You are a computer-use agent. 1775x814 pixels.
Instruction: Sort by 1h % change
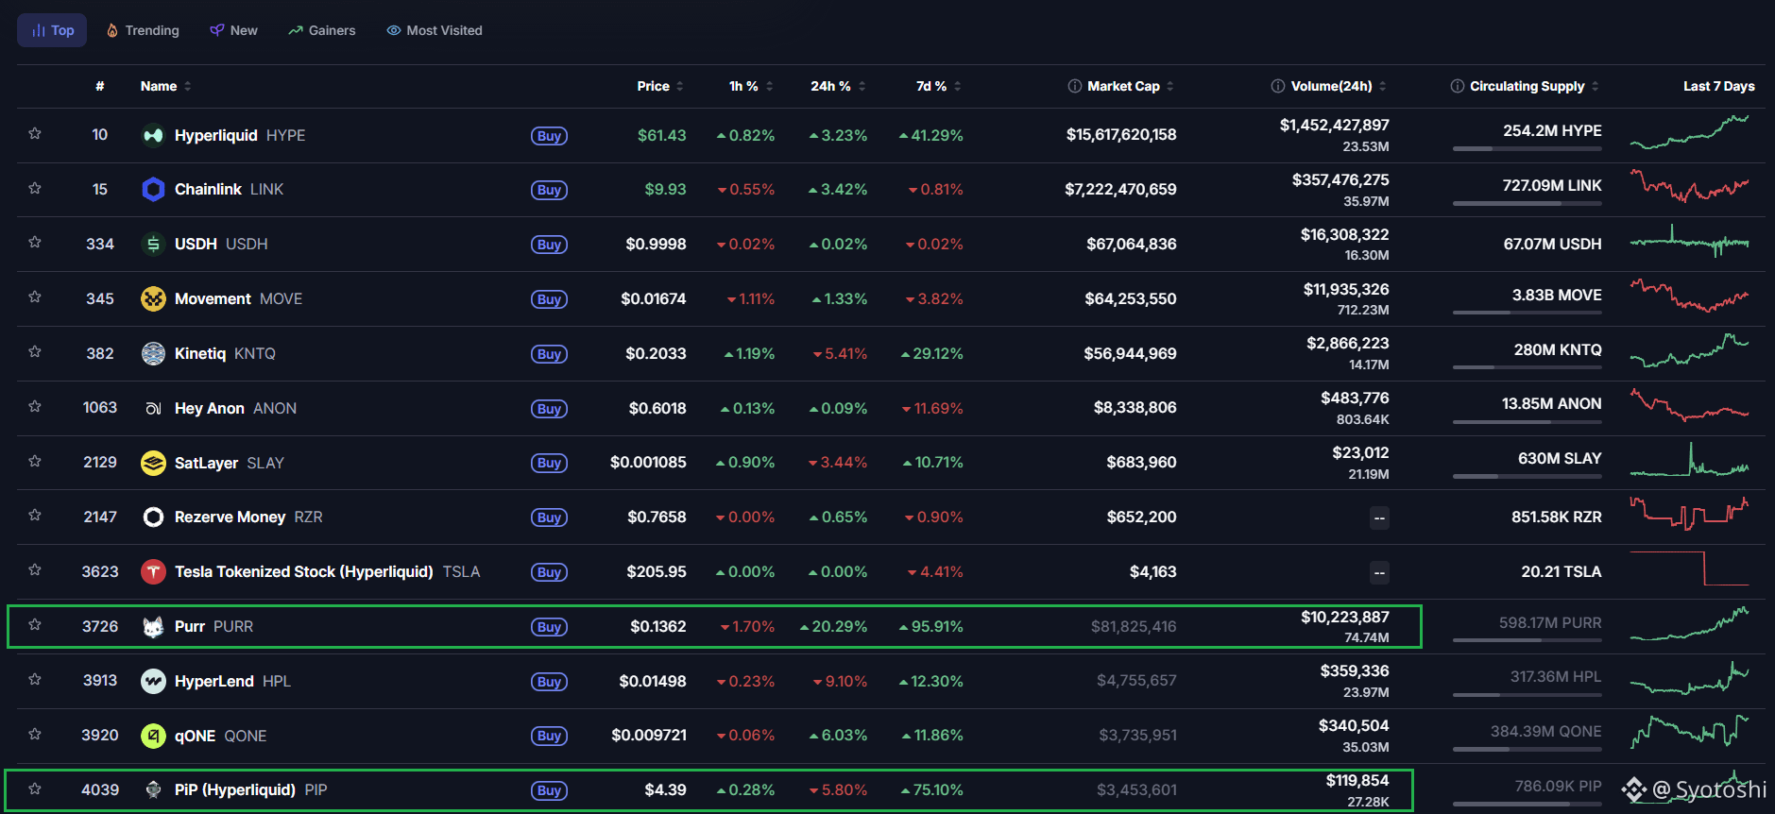coord(750,86)
